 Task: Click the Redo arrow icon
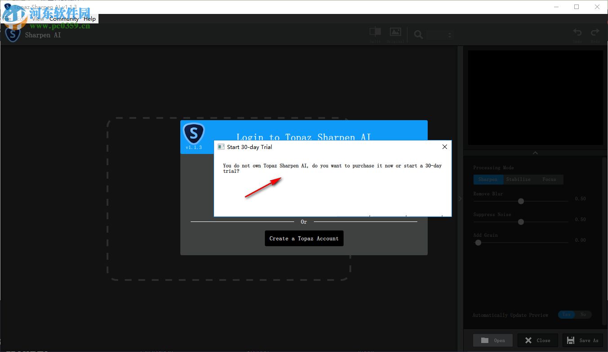(595, 32)
